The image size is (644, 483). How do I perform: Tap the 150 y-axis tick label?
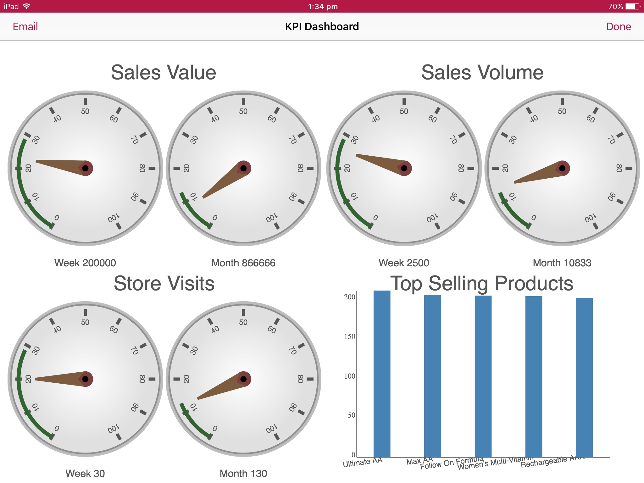(x=349, y=336)
